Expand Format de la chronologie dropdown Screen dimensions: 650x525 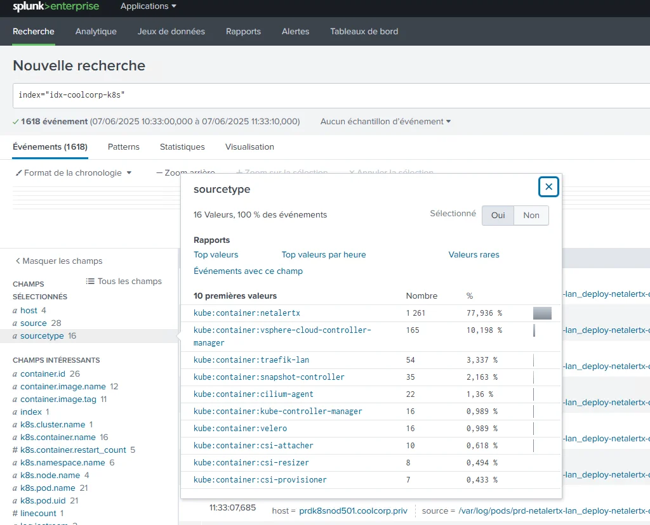[129, 172]
